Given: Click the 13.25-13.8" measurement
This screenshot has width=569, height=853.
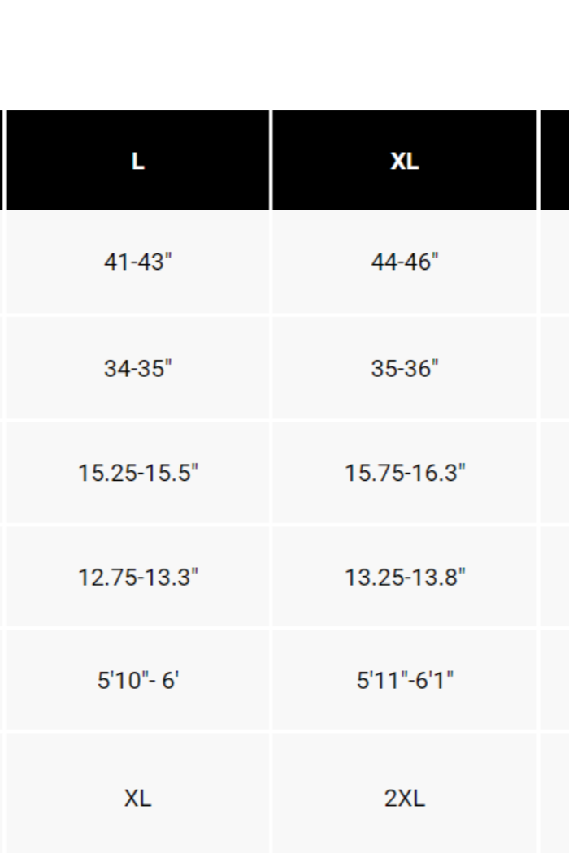Looking at the screenshot, I should pos(404,577).
